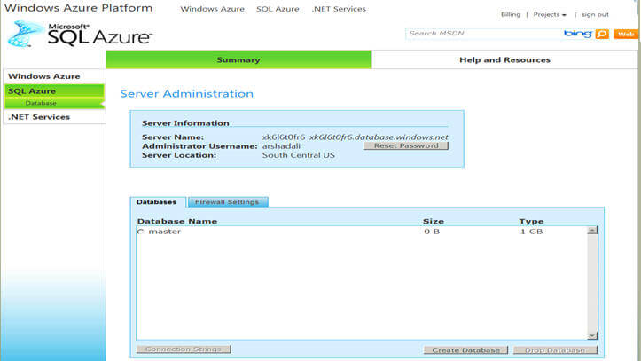The height and width of the screenshot is (361, 641).
Task: Switch to the Firewall Settings tab
Action: pyautogui.click(x=227, y=202)
